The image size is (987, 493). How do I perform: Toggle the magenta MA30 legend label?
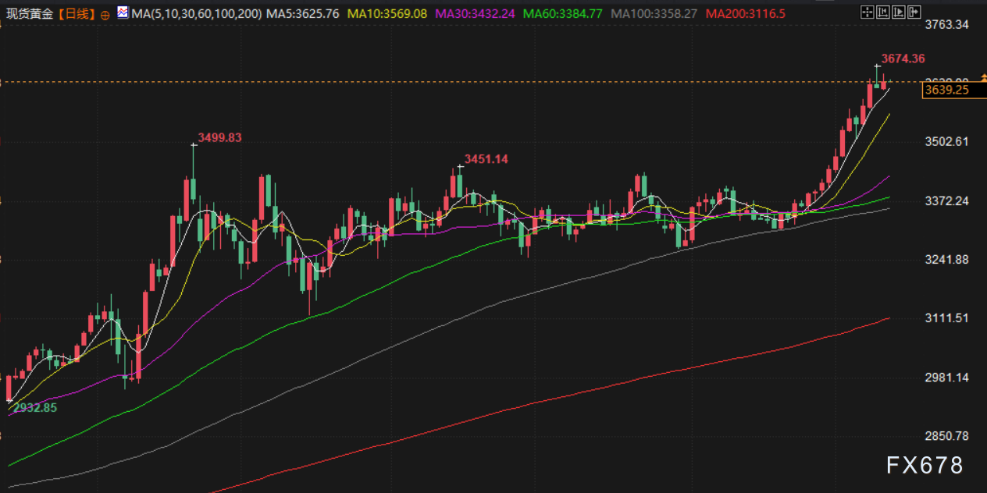476,14
